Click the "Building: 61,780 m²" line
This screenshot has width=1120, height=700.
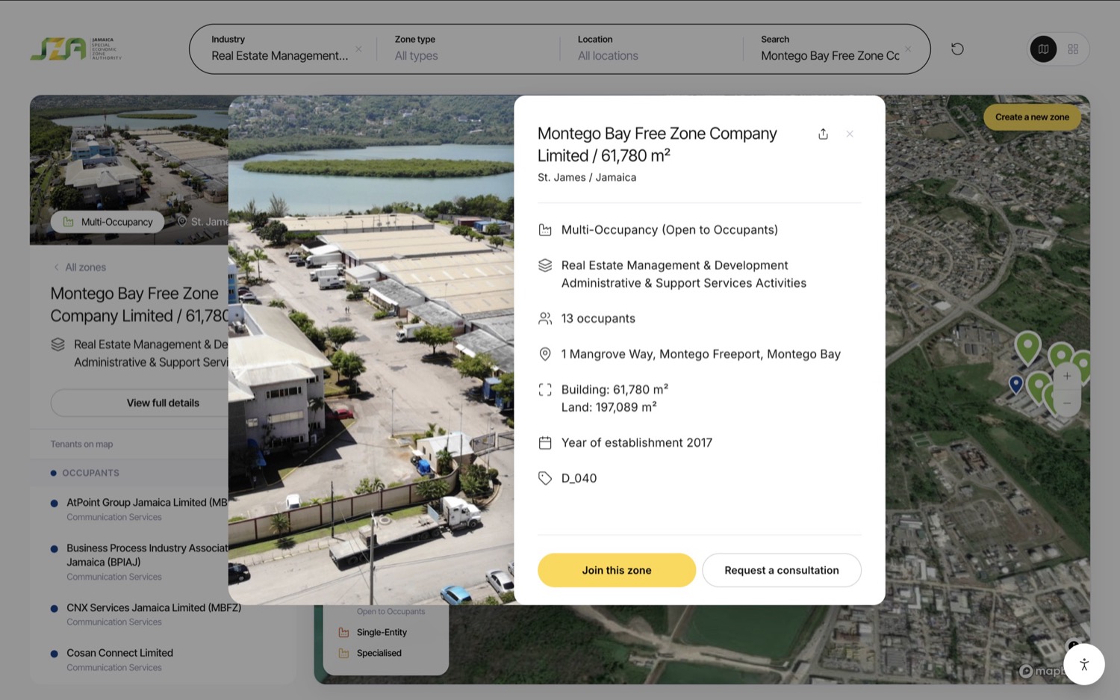pos(615,389)
